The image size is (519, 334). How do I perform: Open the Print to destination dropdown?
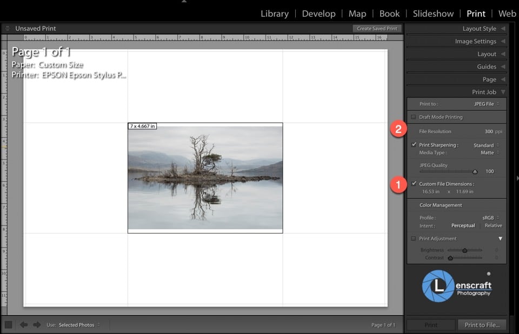tap(485, 103)
